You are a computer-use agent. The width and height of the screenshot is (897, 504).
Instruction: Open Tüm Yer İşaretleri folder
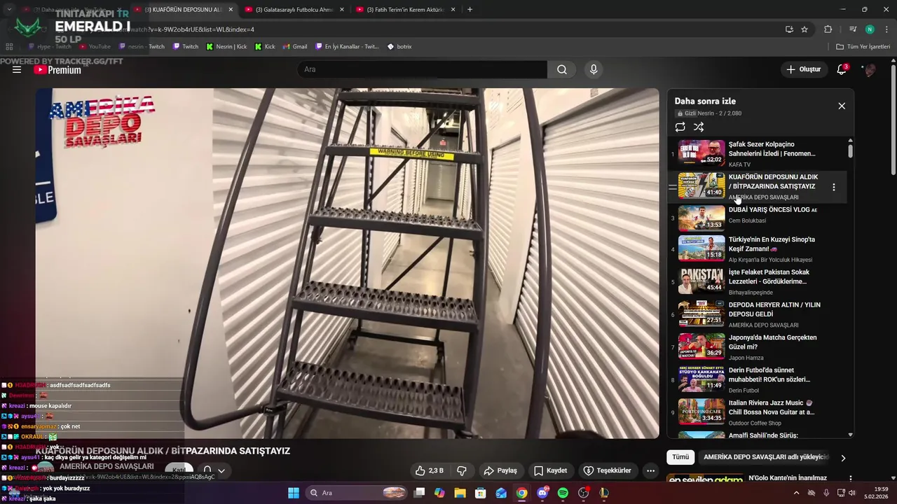(863, 47)
